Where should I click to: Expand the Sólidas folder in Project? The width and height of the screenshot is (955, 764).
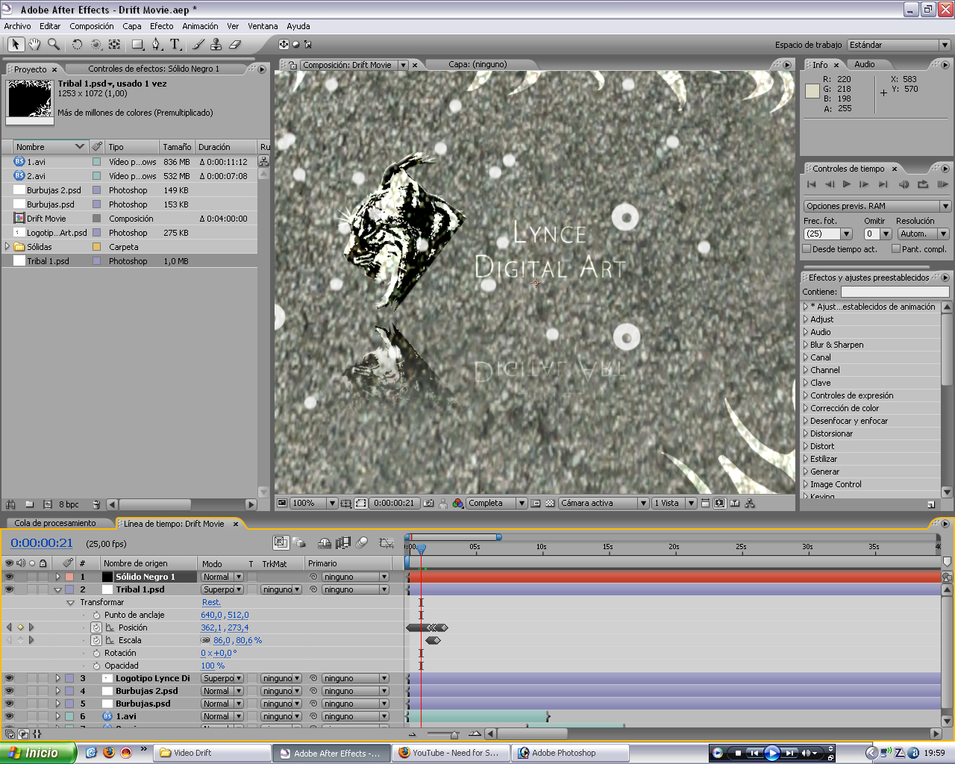pyautogui.click(x=7, y=247)
